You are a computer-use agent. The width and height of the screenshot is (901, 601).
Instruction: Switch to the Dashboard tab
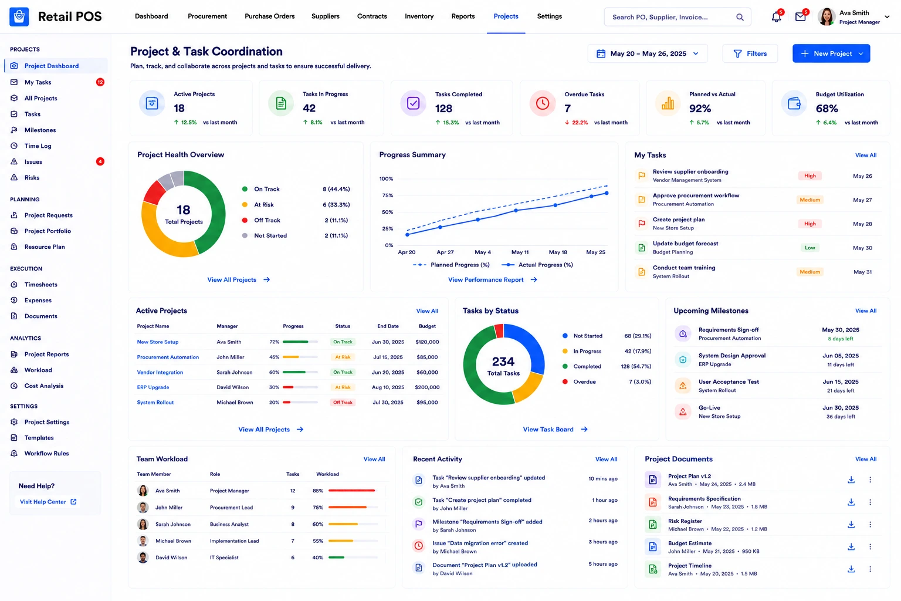coord(151,16)
